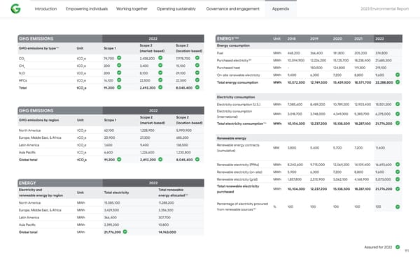Click Latin America label in electricity region table
This screenshot has width=420, height=261.
(29, 218)
